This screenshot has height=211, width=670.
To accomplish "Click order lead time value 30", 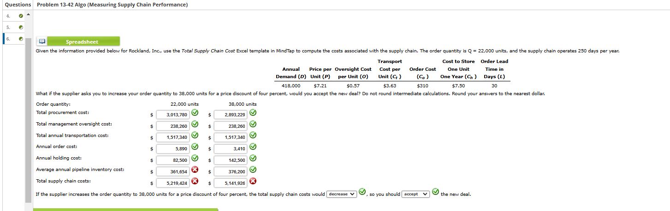I will coord(494,86).
